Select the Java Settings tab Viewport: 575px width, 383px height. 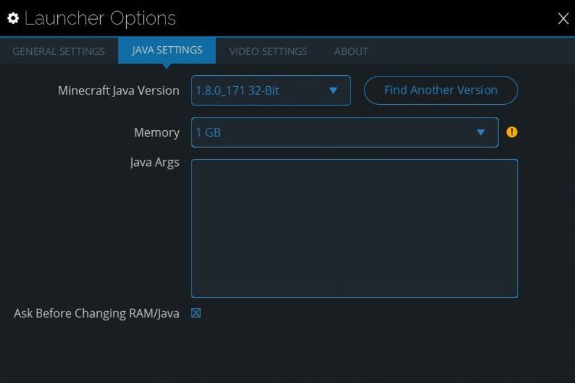point(167,50)
